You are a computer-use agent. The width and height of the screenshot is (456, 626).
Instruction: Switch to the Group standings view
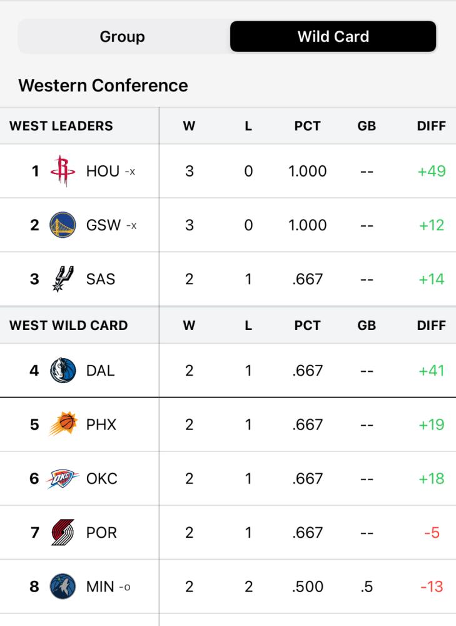tap(123, 36)
